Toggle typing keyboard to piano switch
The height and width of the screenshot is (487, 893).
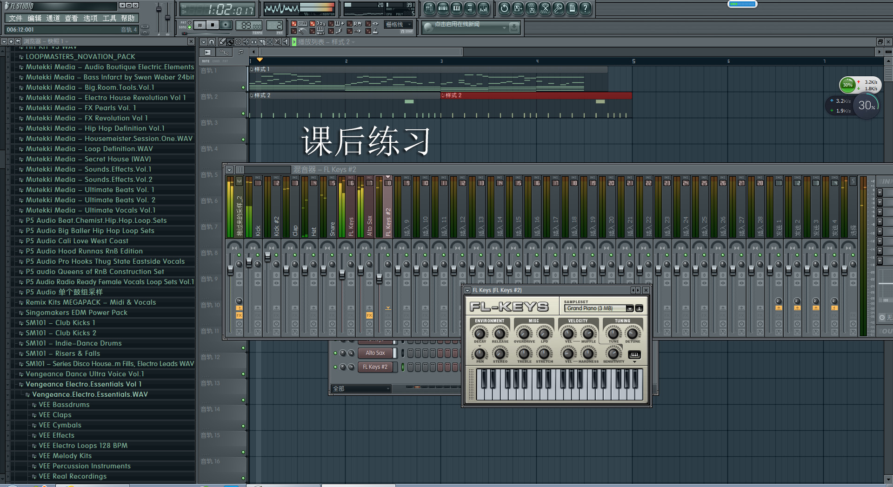coord(294,24)
